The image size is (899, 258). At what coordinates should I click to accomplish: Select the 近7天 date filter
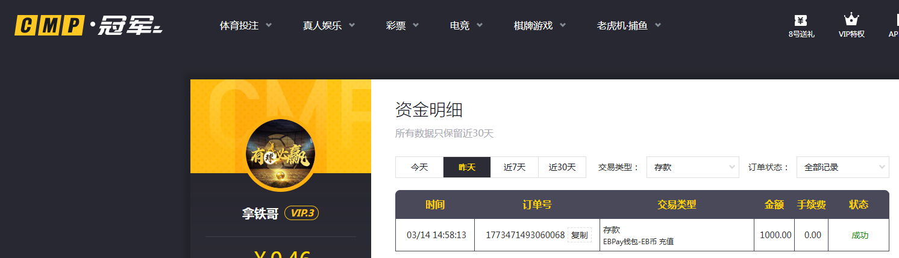pos(515,167)
